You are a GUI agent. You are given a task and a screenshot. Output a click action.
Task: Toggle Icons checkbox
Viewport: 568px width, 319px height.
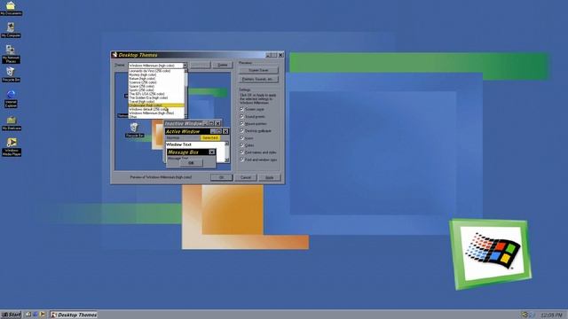pyautogui.click(x=241, y=138)
